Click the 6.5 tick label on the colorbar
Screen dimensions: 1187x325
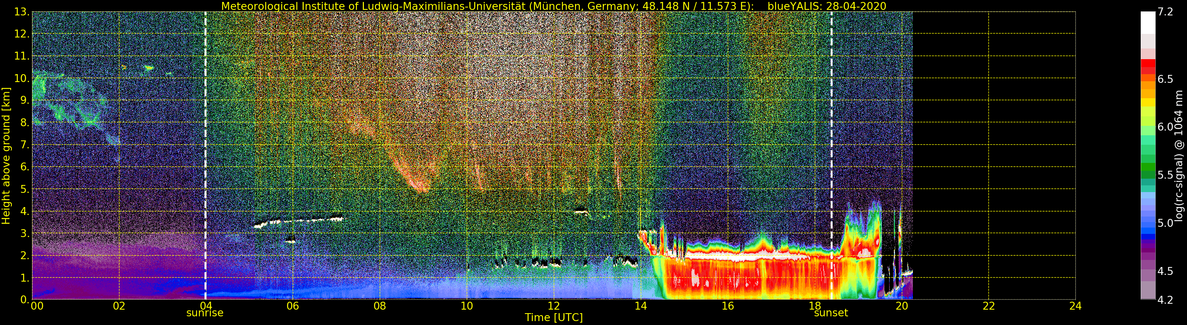[x=1165, y=79]
